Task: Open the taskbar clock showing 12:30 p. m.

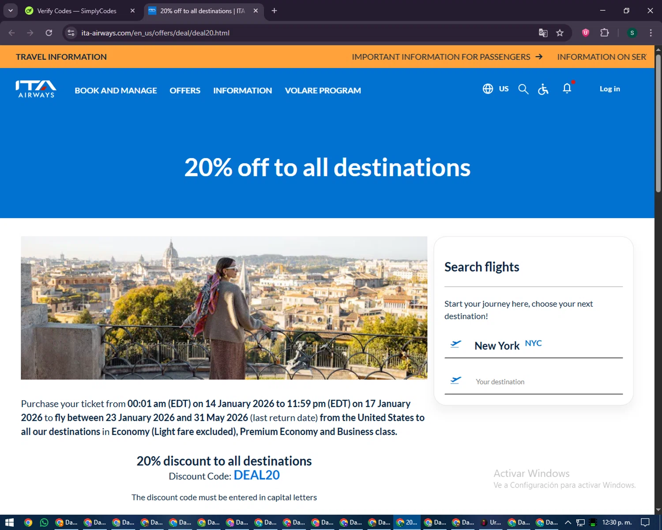Action: point(617,522)
